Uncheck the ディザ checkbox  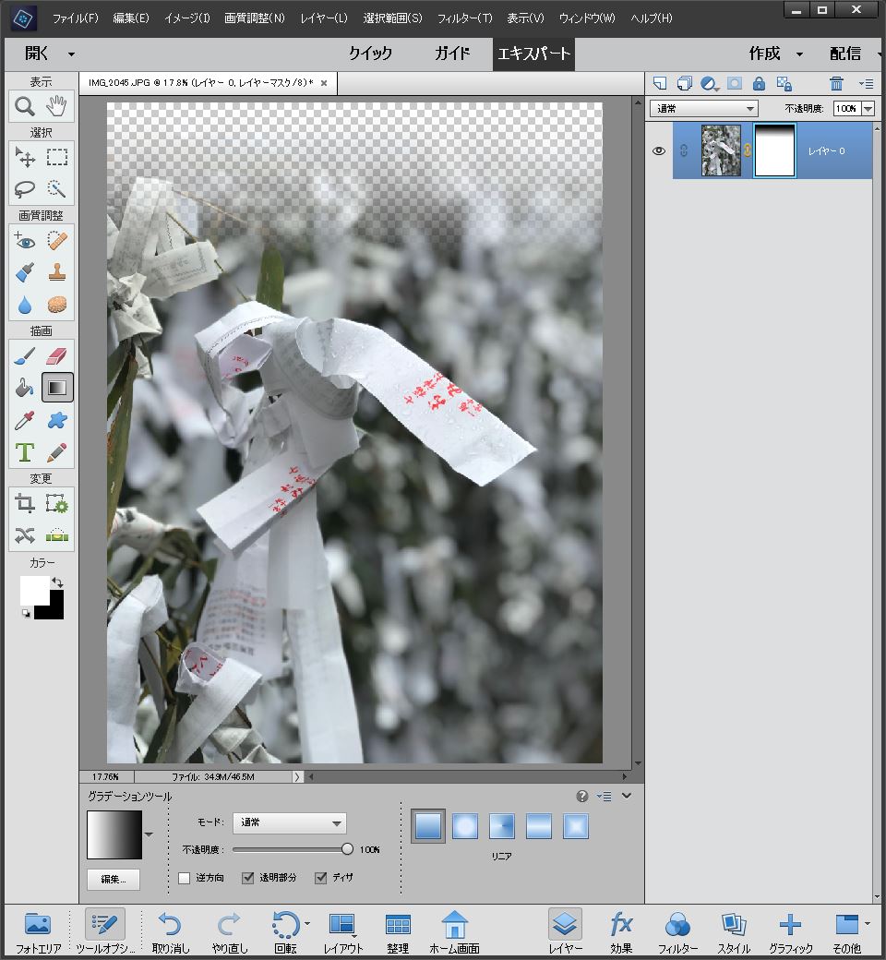pyautogui.click(x=321, y=878)
